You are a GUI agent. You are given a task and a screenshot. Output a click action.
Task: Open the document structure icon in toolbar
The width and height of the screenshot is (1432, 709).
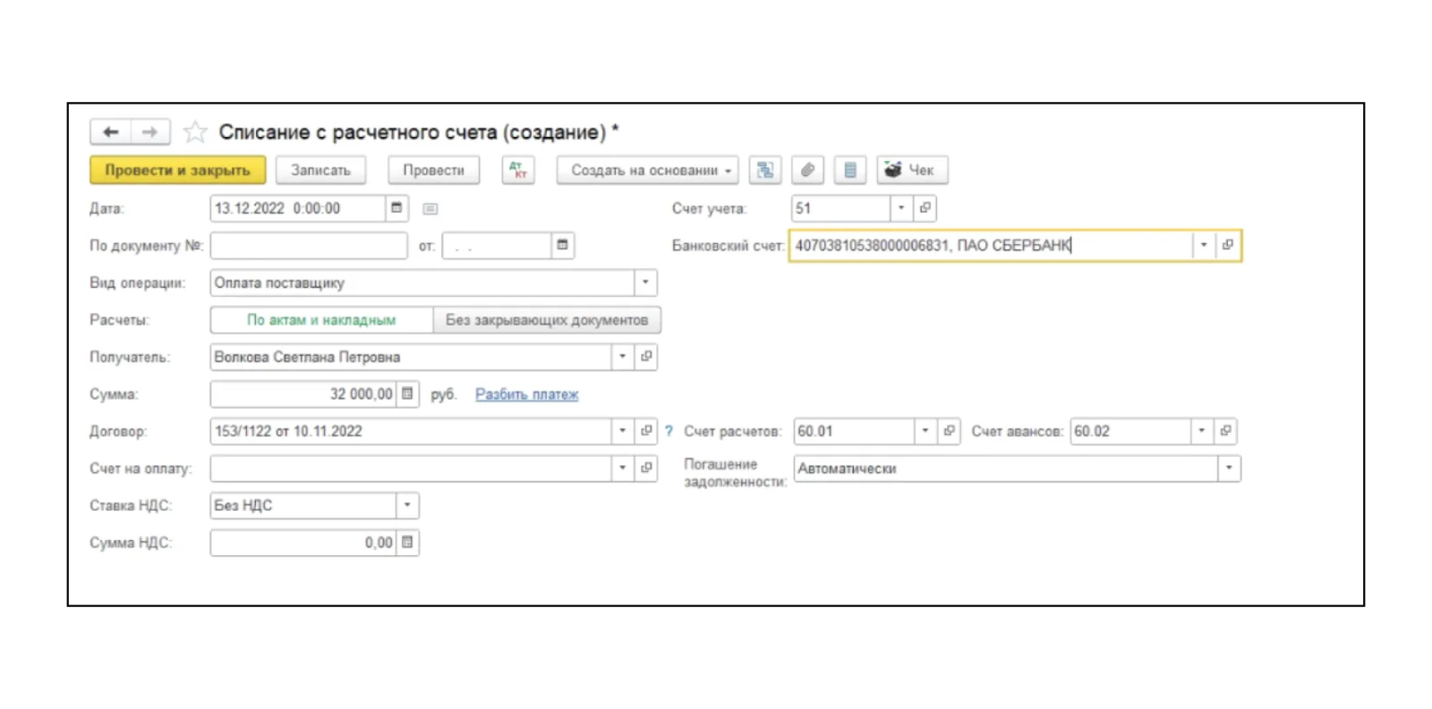765,170
